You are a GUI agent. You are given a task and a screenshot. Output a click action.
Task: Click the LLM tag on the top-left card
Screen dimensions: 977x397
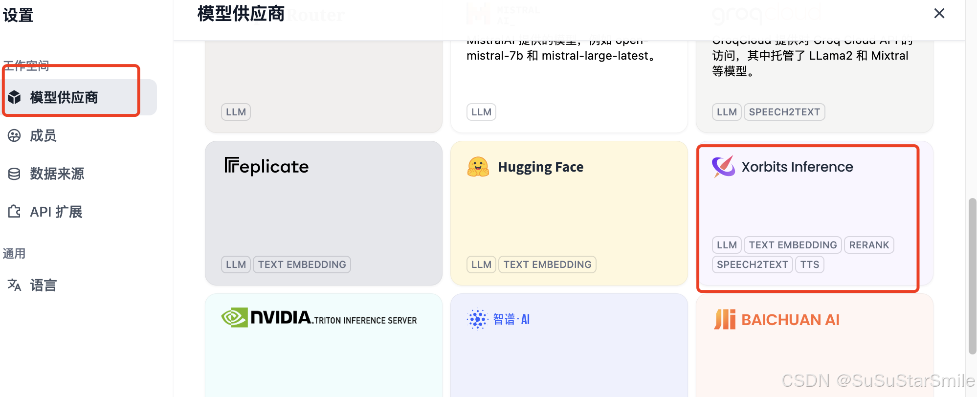(x=236, y=112)
